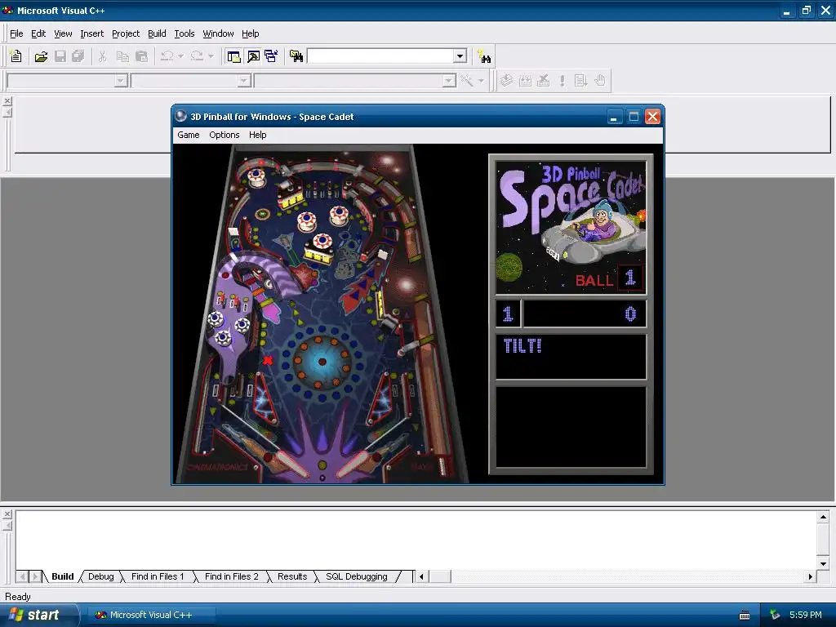836x627 pixels.
Task: Open the Window menu
Action: tap(218, 33)
